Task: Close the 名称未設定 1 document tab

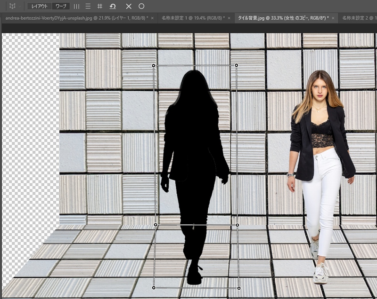Action: click(x=229, y=18)
